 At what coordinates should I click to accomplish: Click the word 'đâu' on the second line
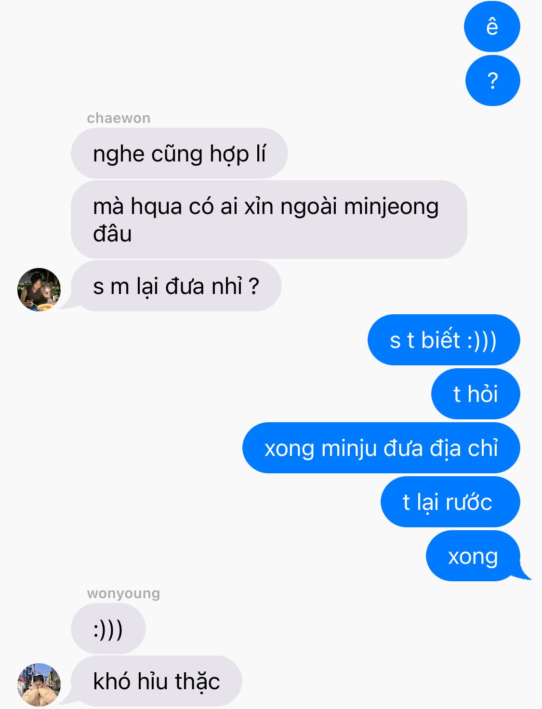(112, 234)
